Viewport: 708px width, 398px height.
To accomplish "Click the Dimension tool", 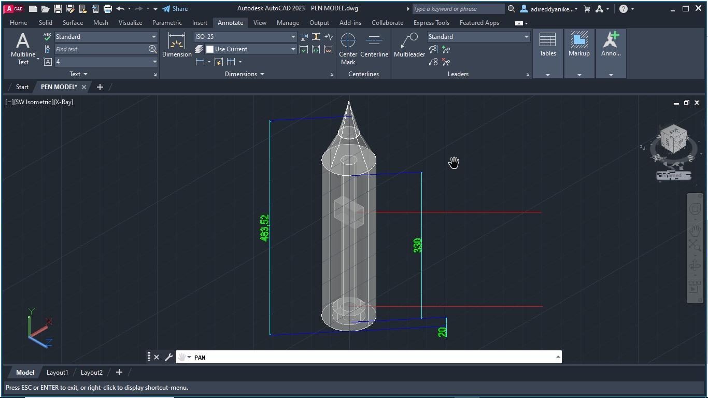I will 177,45.
